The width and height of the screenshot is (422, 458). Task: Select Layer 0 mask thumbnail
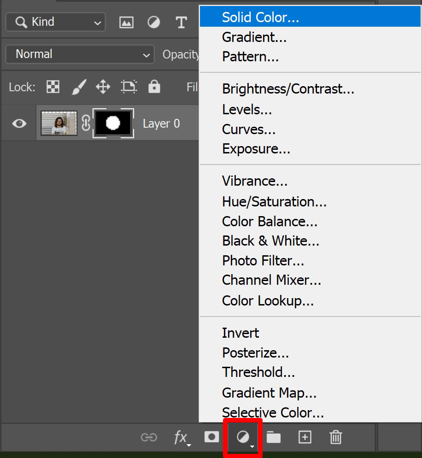(x=113, y=123)
